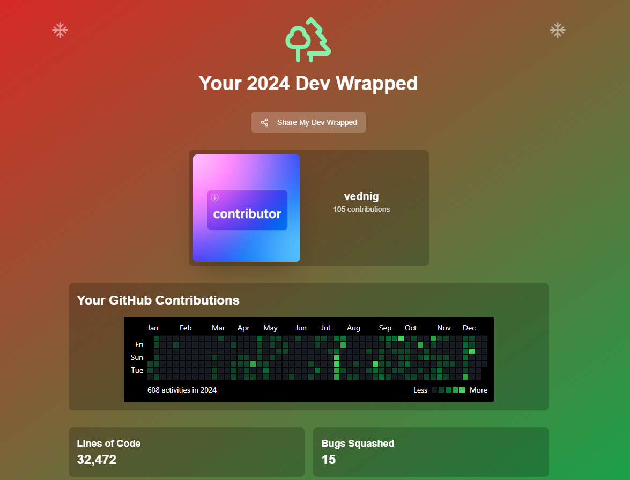Click the Aug month label in the graph
Screen dimensions: 630x480
pyautogui.click(x=353, y=328)
